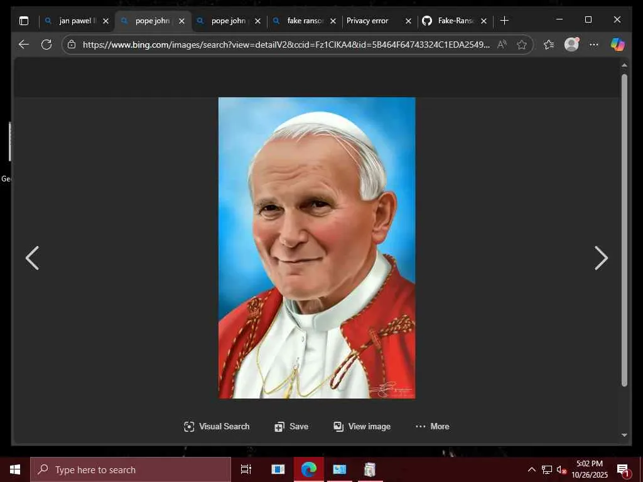
Task: Open Task View on taskbar
Action: tap(246, 469)
